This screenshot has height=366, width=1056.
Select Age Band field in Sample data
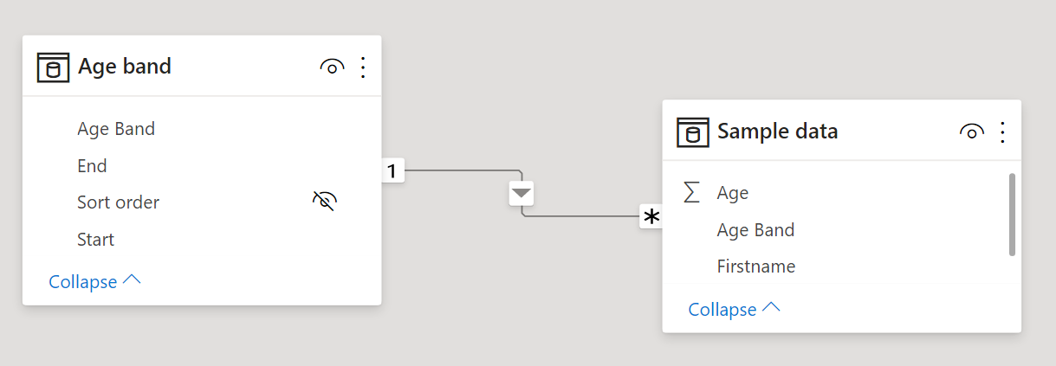pos(755,229)
